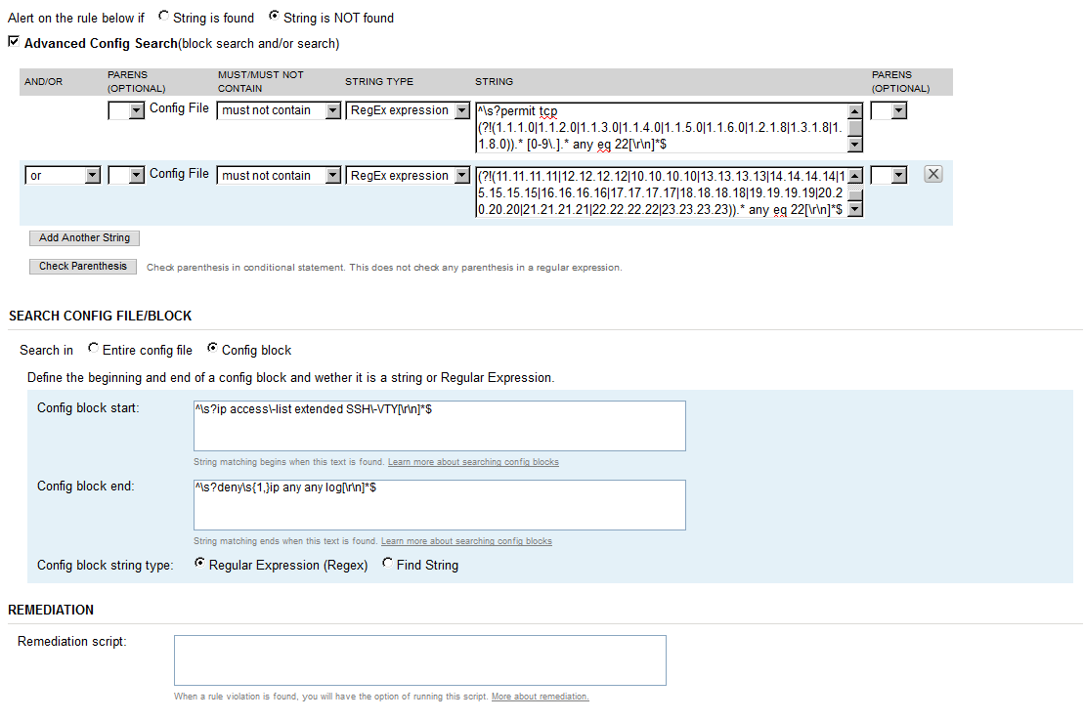Click the 'MUST/MUST NOT CONTAIN' column header

[x=261, y=81]
